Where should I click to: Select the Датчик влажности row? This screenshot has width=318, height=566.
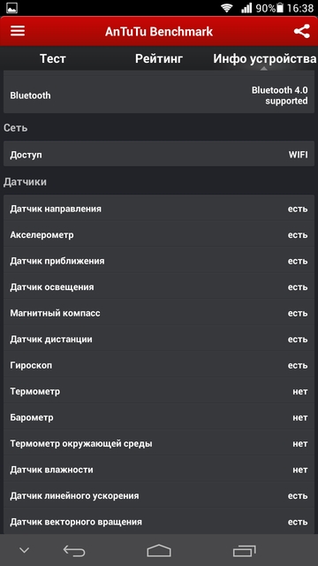[x=159, y=470]
